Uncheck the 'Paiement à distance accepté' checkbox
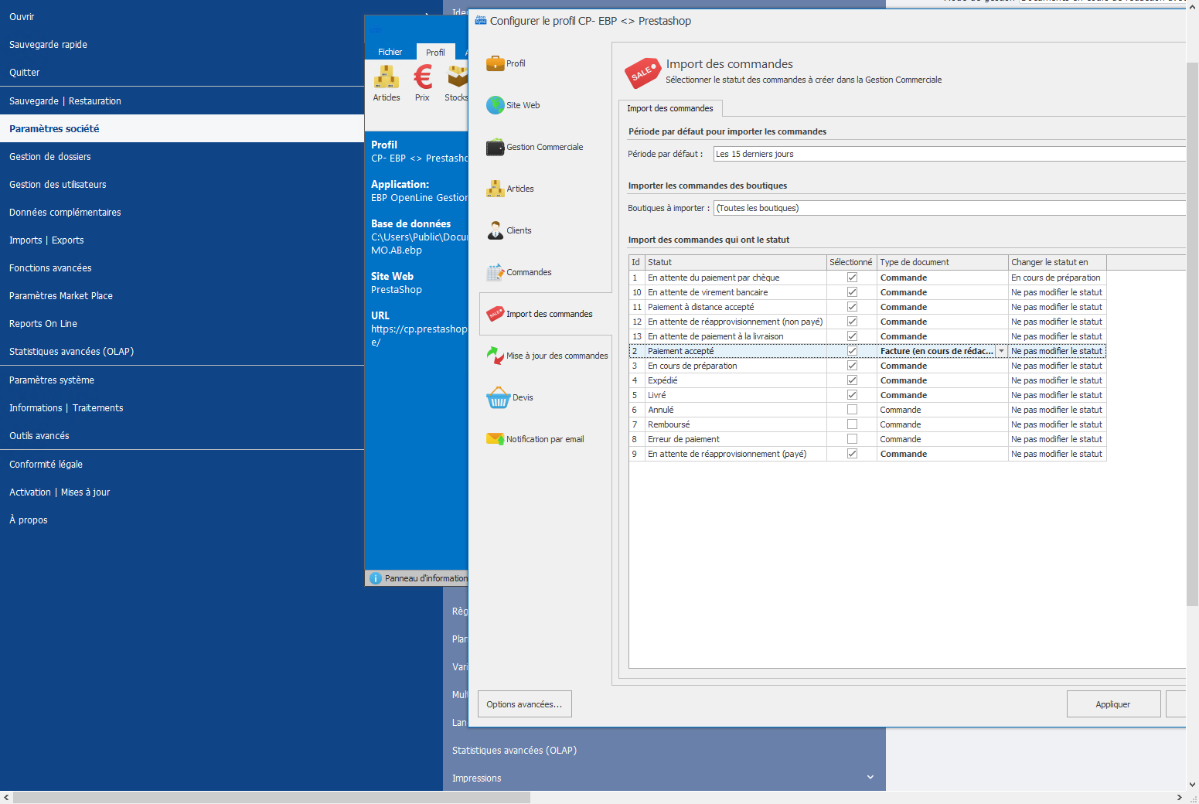The width and height of the screenshot is (1199, 804). click(x=852, y=307)
